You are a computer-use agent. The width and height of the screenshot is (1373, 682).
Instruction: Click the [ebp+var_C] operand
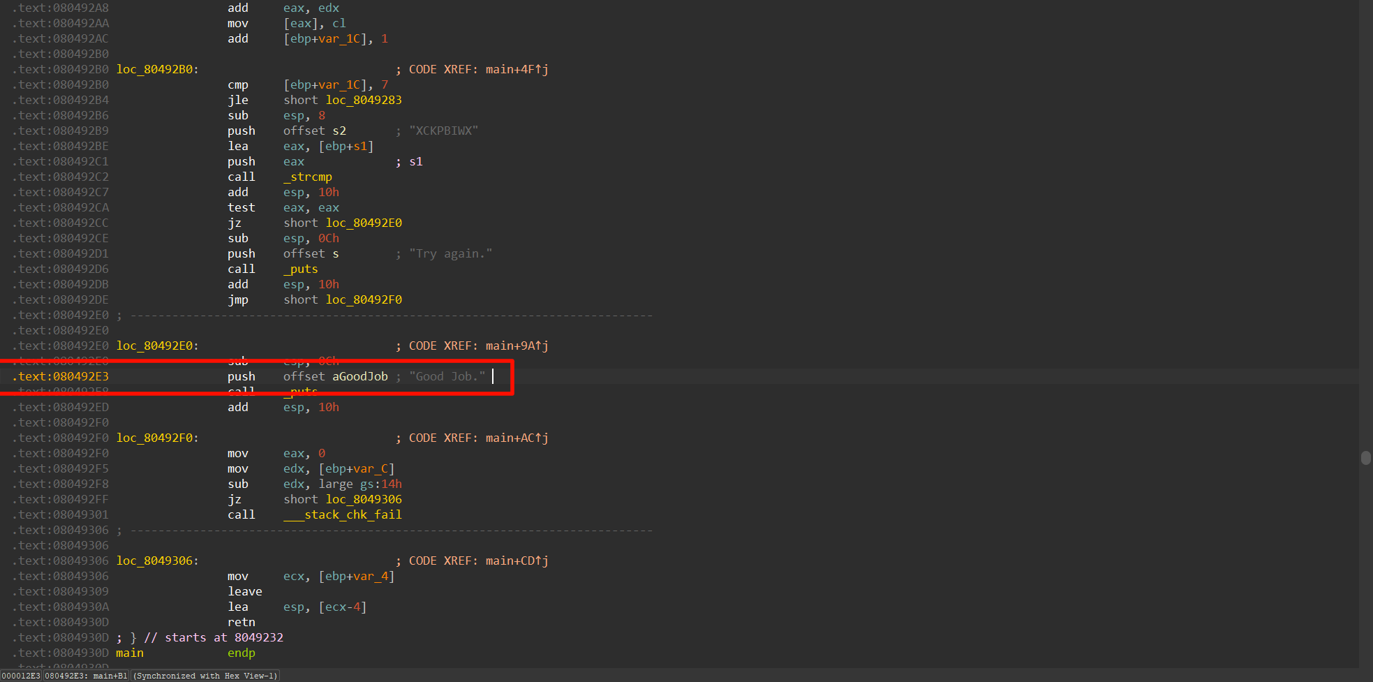coord(357,468)
